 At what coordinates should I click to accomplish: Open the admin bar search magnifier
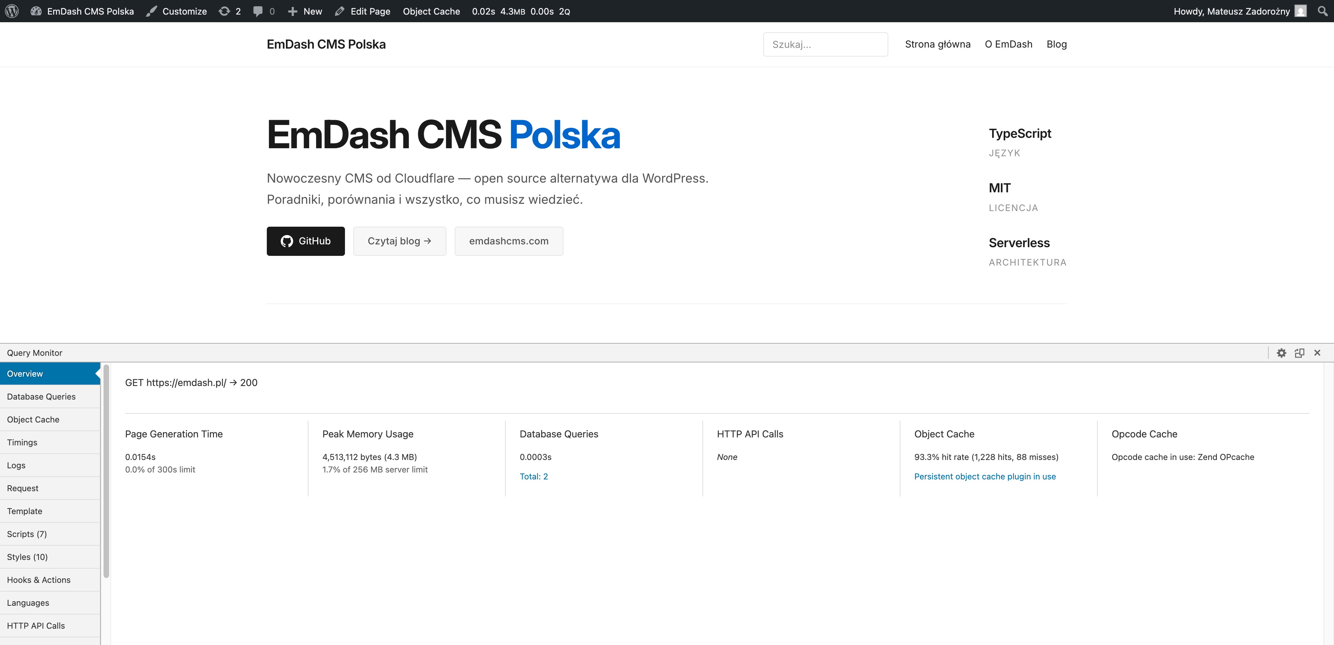[x=1322, y=11]
